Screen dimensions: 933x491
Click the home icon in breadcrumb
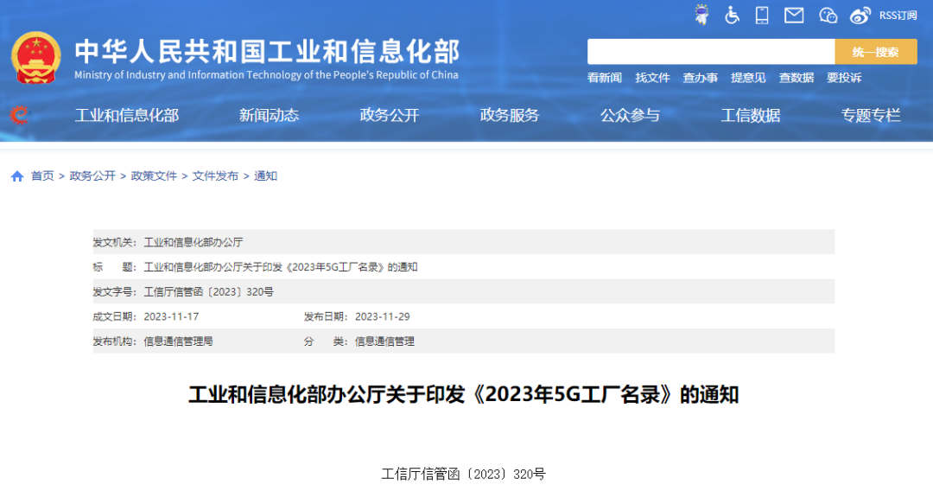[x=17, y=176]
